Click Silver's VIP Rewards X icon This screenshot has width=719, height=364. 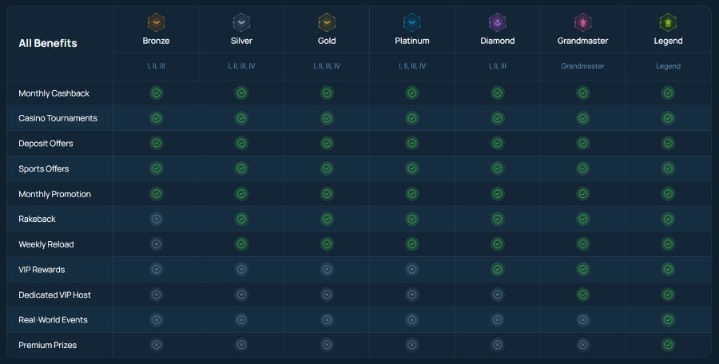241,270
